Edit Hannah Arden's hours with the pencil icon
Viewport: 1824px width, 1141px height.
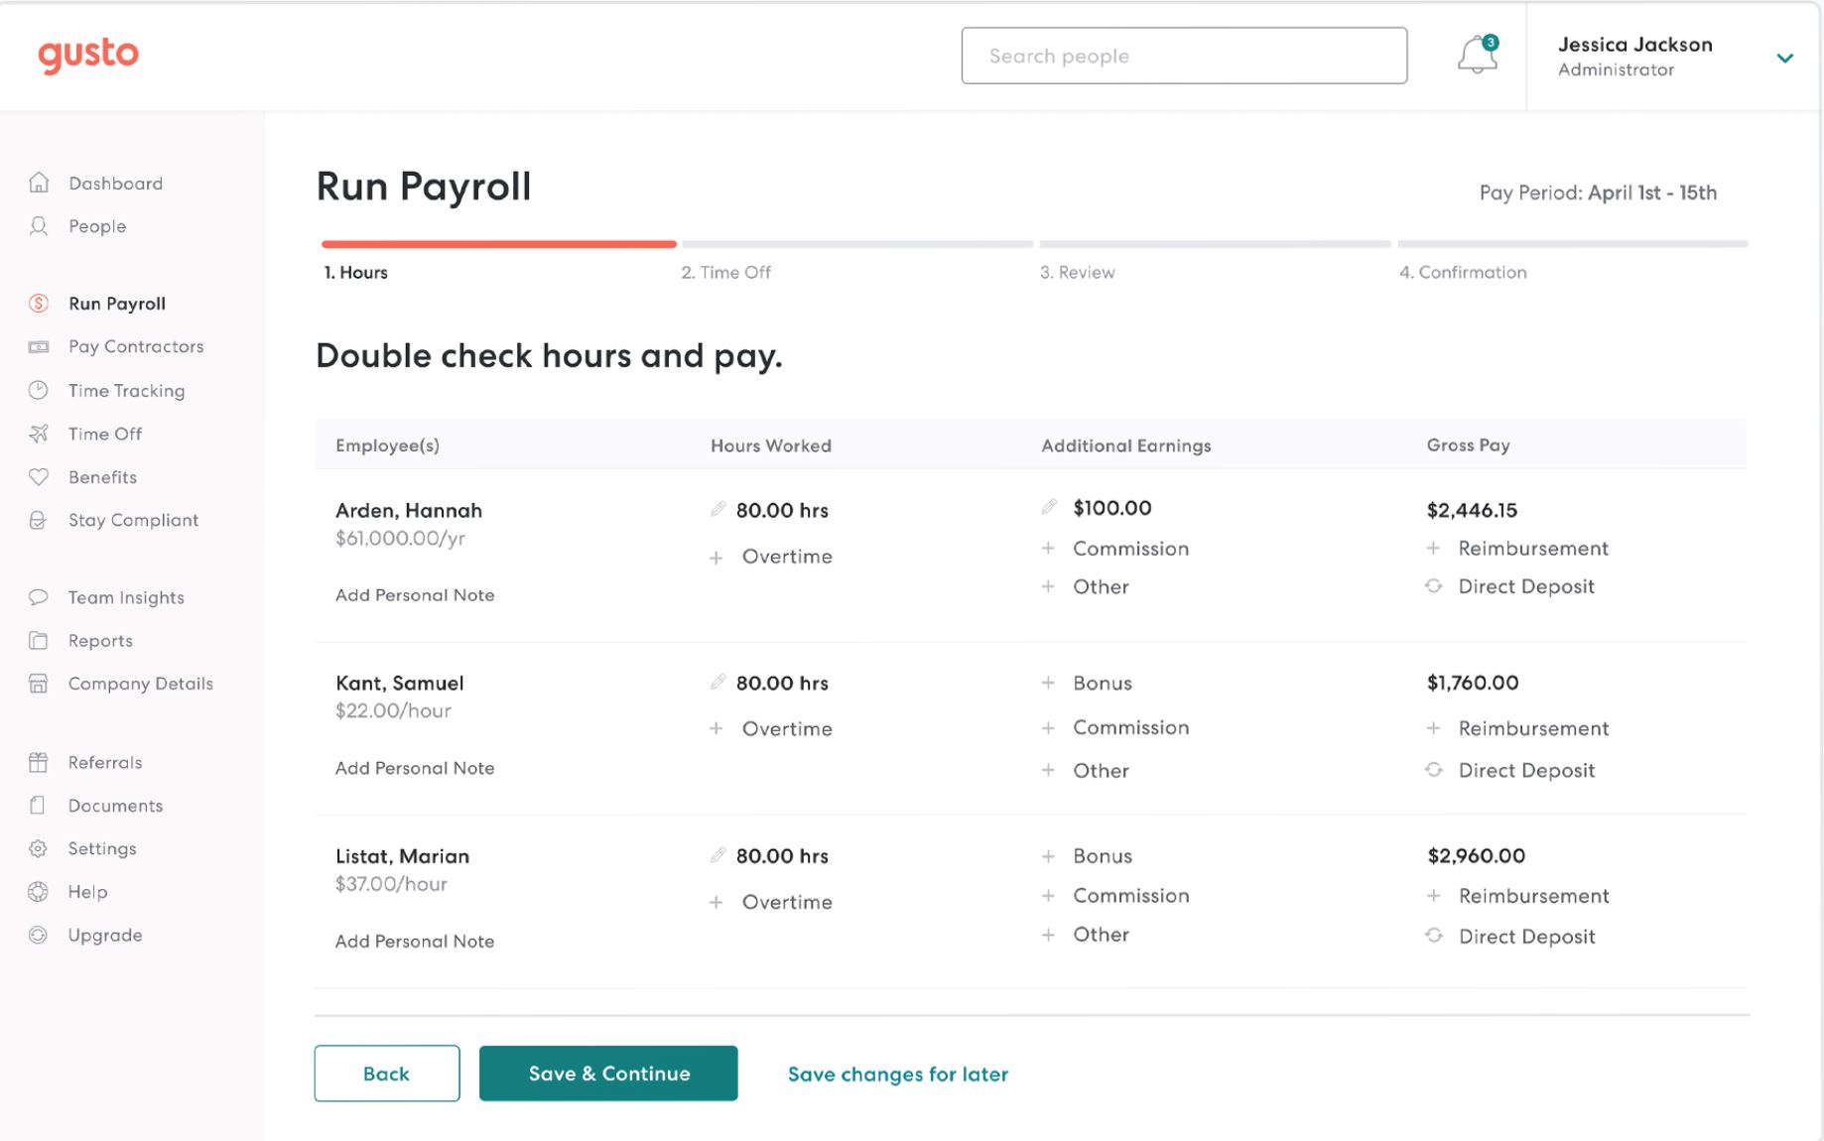717,509
